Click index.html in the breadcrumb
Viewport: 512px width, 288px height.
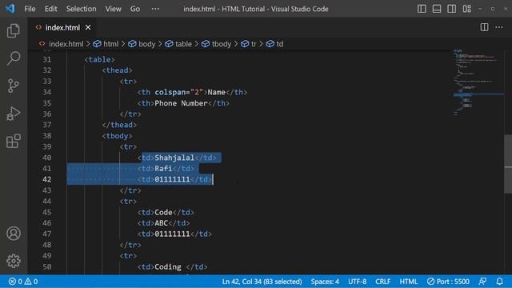pos(66,44)
